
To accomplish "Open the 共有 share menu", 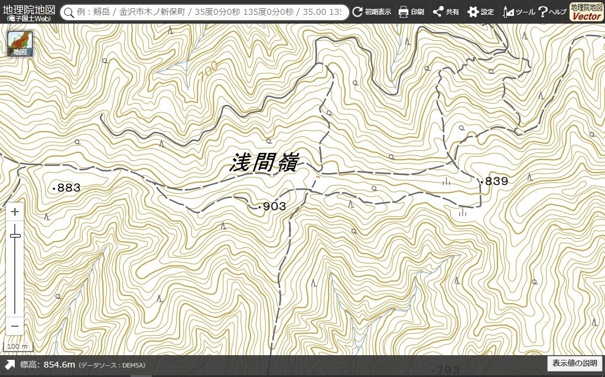I will tap(446, 12).
